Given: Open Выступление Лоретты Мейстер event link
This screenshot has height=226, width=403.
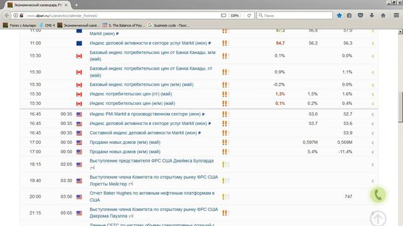Looking at the screenshot, I should click(x=154, y=180).
